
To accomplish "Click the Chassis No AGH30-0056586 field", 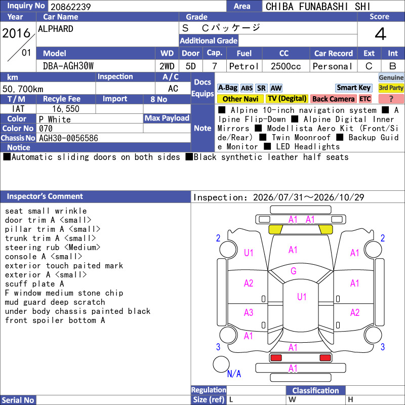I will 113,138.
